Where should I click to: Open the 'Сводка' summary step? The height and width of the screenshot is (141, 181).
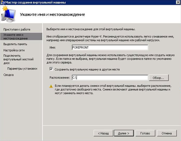[8, 75]
